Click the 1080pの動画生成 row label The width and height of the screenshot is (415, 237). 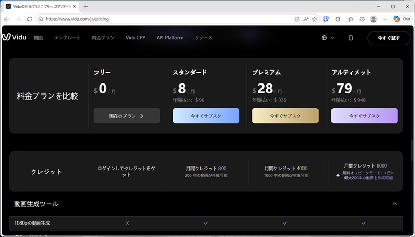click(32, 223)
